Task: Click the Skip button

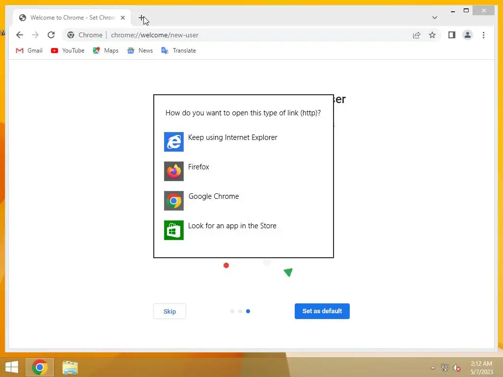Action: [x=169, y=311]
